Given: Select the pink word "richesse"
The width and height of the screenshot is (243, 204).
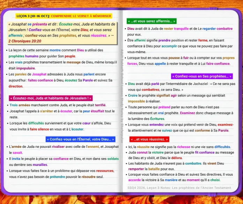Looking at the screenshot, I should [183, 147].
